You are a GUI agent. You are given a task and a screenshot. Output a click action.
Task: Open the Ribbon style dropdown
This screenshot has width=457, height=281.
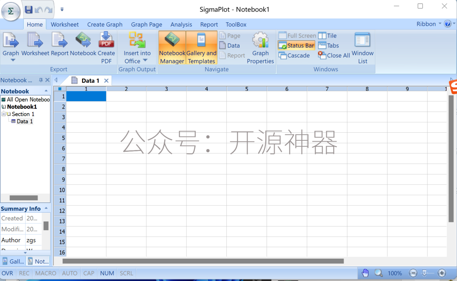point(429,24)
